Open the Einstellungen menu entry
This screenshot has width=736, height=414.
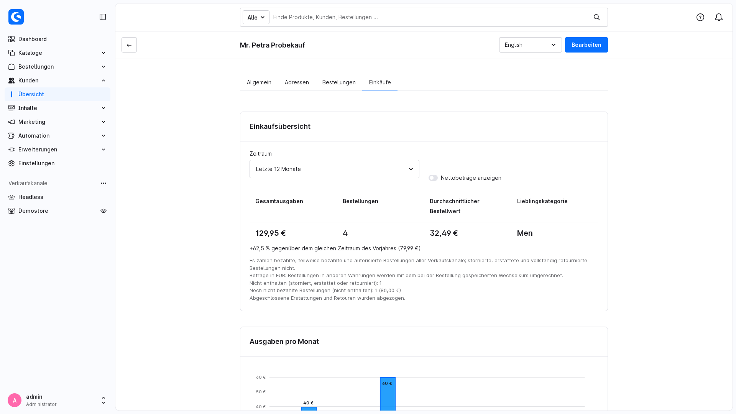58,163
